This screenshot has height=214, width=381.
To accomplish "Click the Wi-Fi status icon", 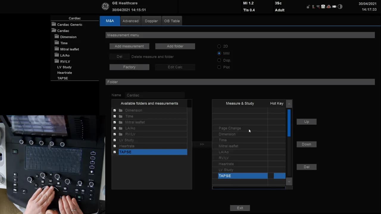I will [x=318, y=7].
